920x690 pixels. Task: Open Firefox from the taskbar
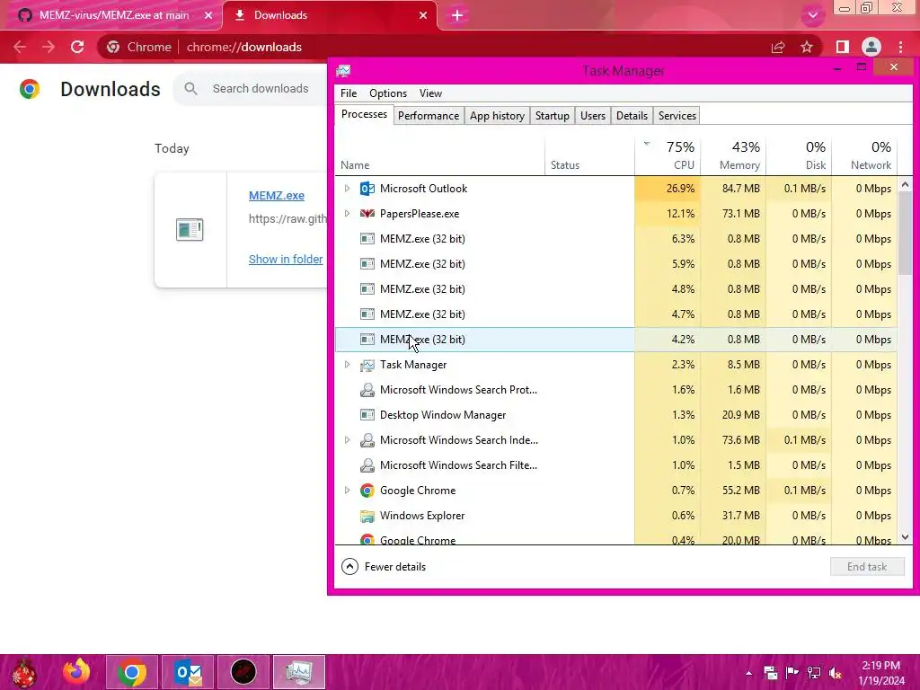pos(77,672)
